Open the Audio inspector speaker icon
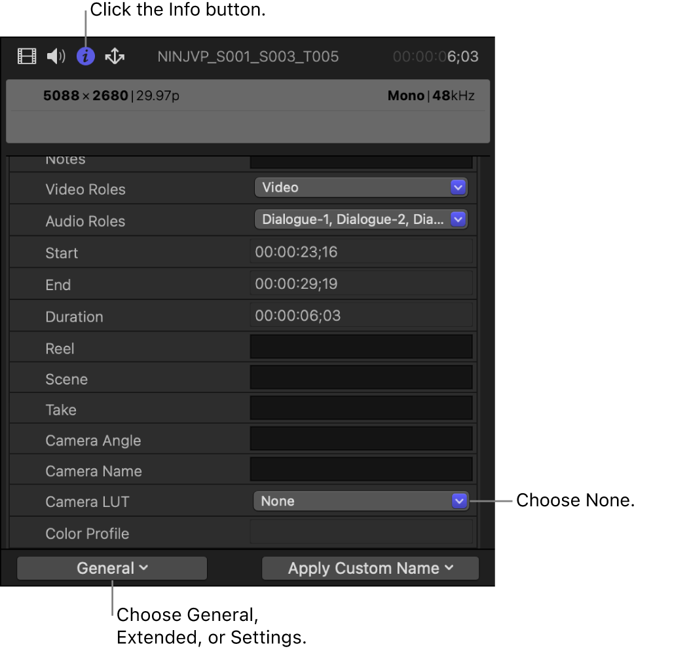689x655 pixels. point(56,56)
